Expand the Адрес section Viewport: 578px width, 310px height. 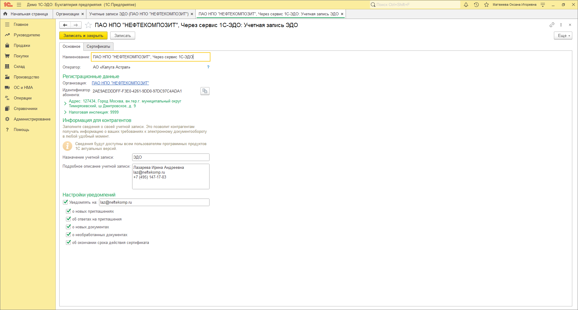click(65, 103)
